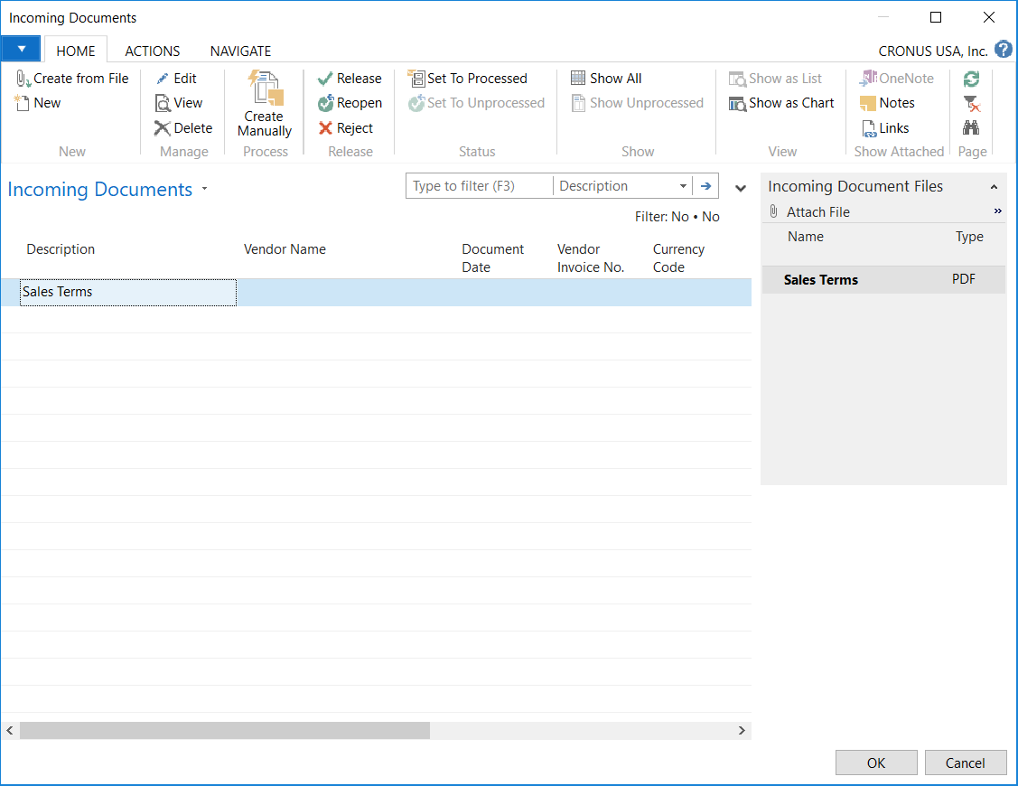The height and width of the screenshot is (786, 1018).
Task: Open the Help question mark icon
Action: click(x=1003, y=50)
